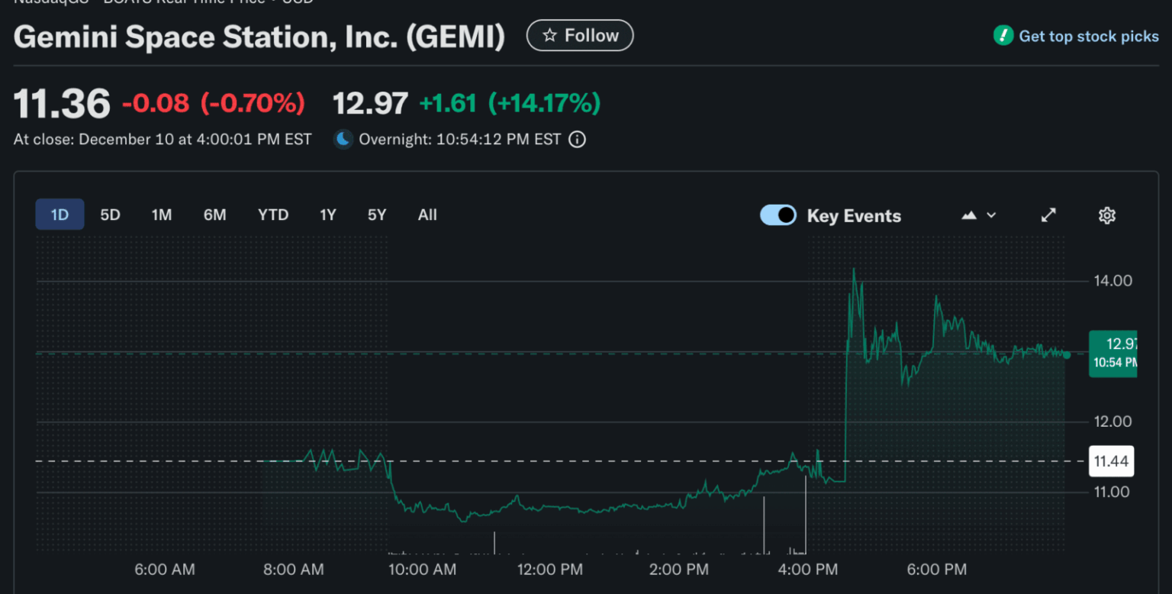Screen dimensions: 1172x594
Task: Open the Get top stock picks link
Action: (x=1088, y=37)
